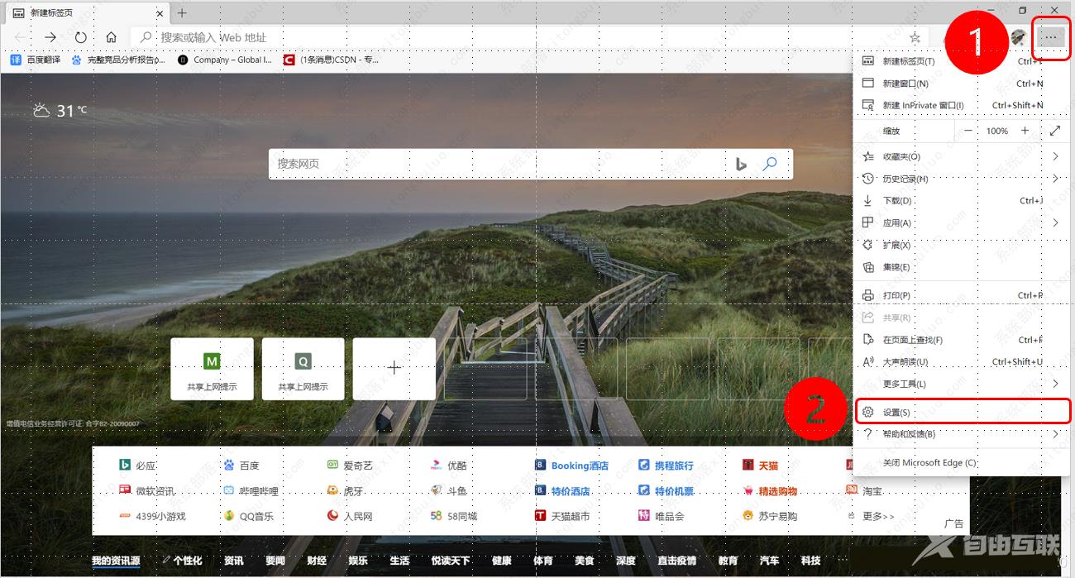Click the refresh page icon
1075x578 pixels.
pos(80,37)
